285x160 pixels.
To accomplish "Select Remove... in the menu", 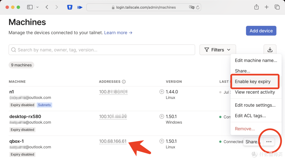I will [x=256, y=129].
